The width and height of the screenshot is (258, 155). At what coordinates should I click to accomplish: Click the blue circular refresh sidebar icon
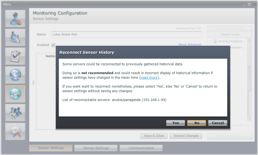(x=15, y=75)
